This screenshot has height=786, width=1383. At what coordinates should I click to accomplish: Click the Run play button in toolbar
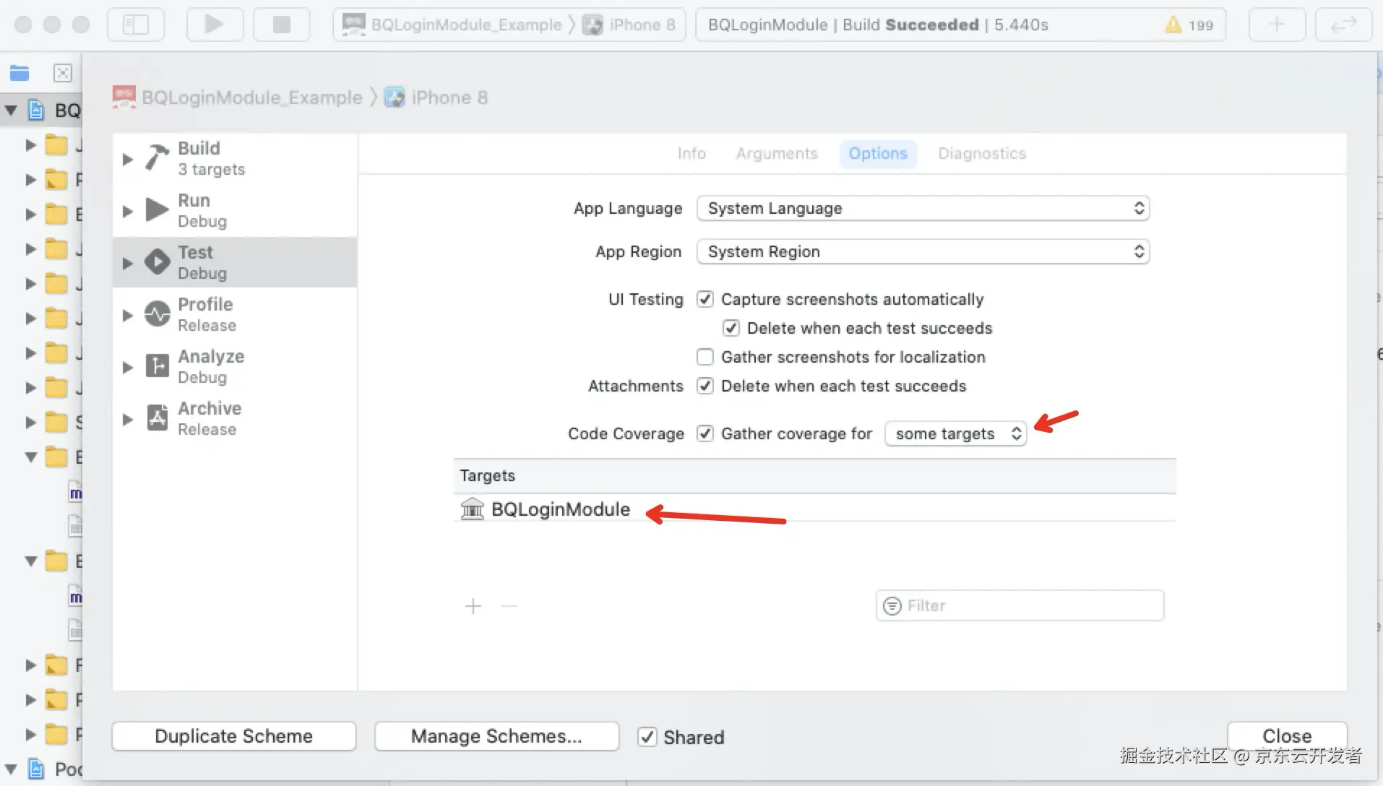pyautogui.click(x=214, y=25)
